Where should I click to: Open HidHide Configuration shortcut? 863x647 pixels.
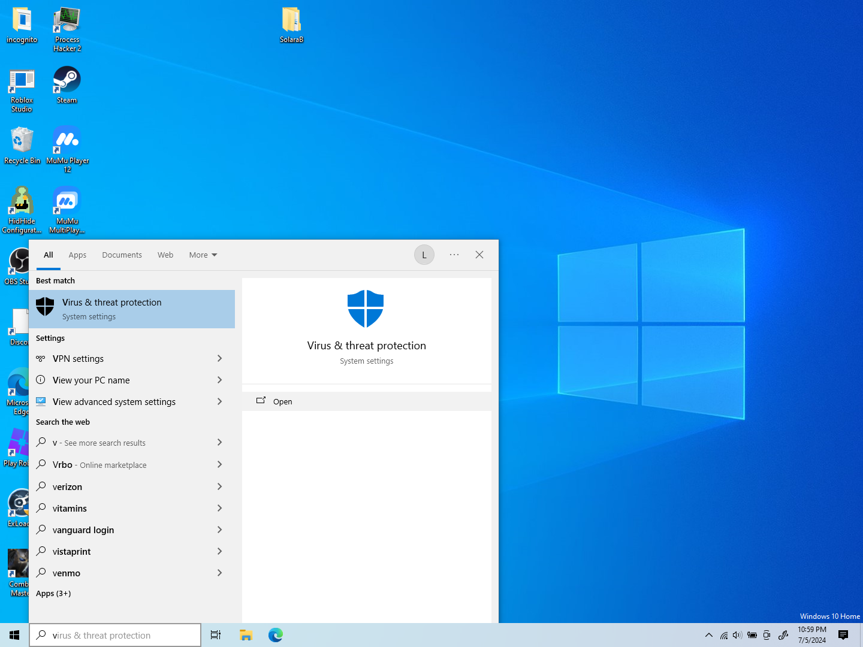(22, 210)
